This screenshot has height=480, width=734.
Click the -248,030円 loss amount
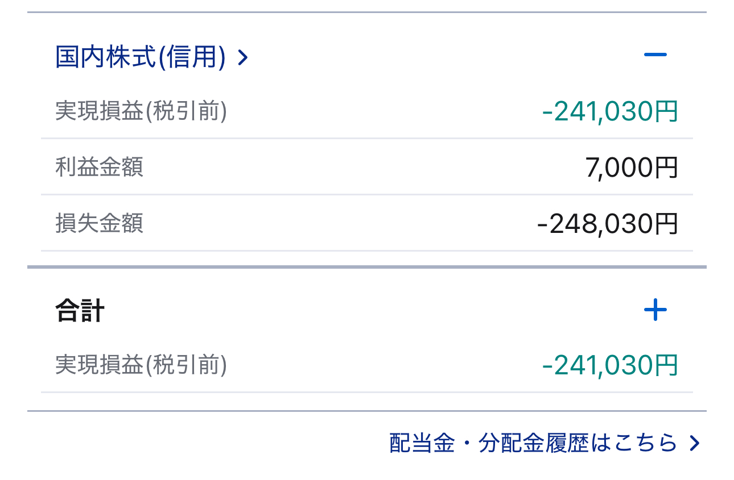(x=607, y=223)
